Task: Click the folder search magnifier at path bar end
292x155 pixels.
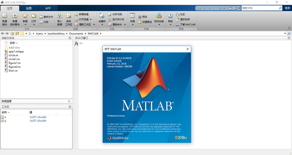Action: point(289,34)
